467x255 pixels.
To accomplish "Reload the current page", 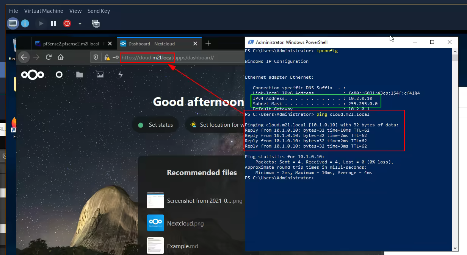I will tap(49, 57).
